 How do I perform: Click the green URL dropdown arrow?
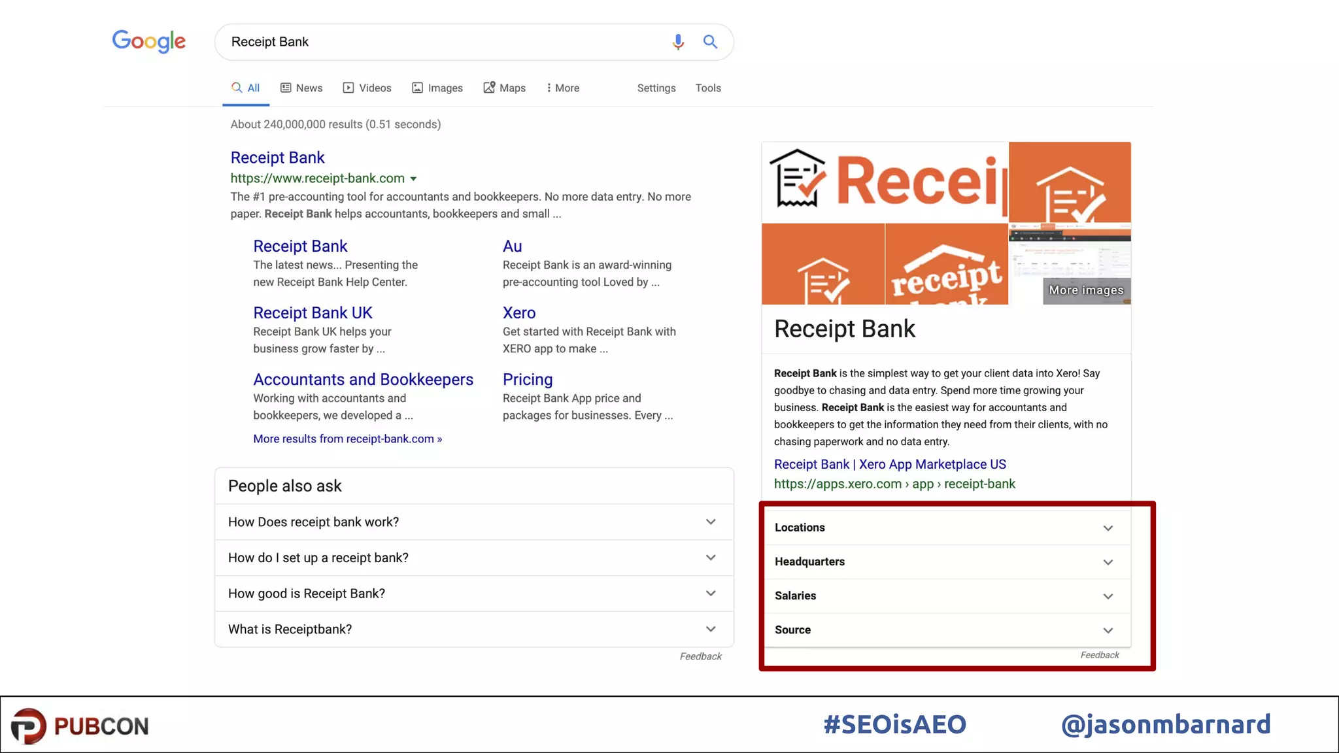(x=413, y=178)
